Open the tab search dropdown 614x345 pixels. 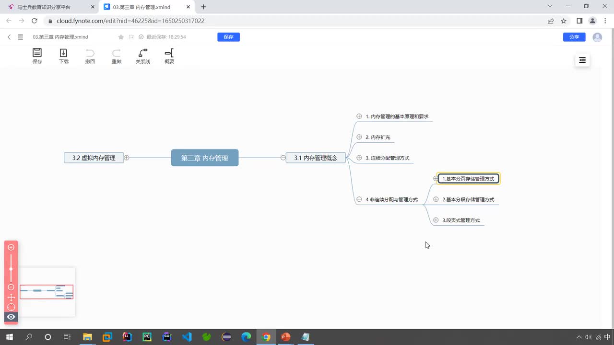pyautogui.click(x=550, y=6)
